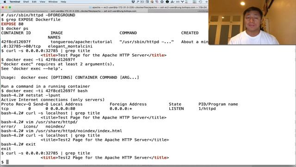Image resolution: width=296 pixels, height=167 pixels.
Task: Open the Edit menu
Action: tap(34, 2)
